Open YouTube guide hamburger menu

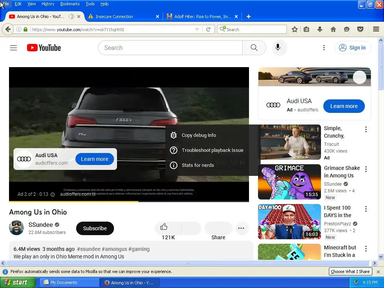pos(13,48)
